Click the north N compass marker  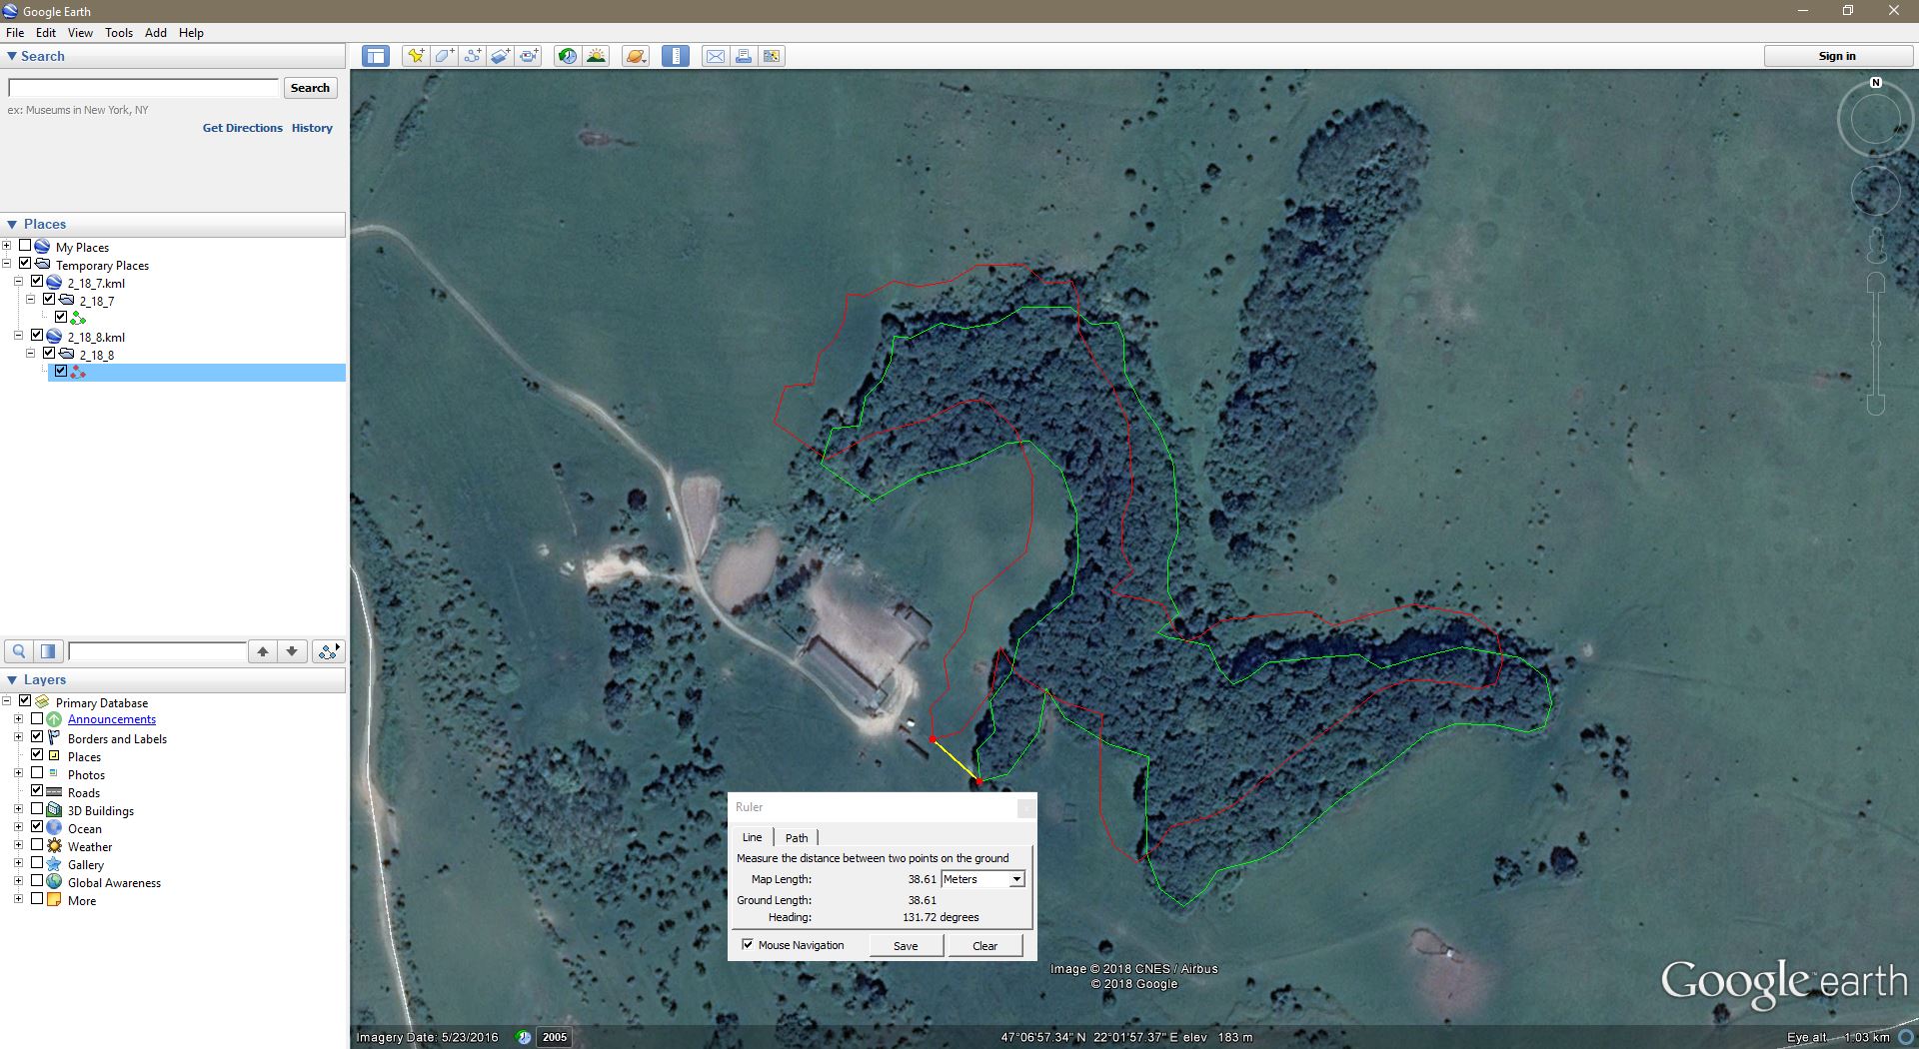click(1876, 83)
